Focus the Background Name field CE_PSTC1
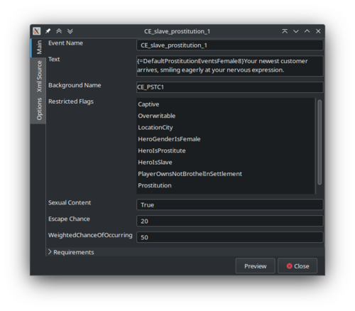This screenshot has height=311, width=355. [230, 87]
